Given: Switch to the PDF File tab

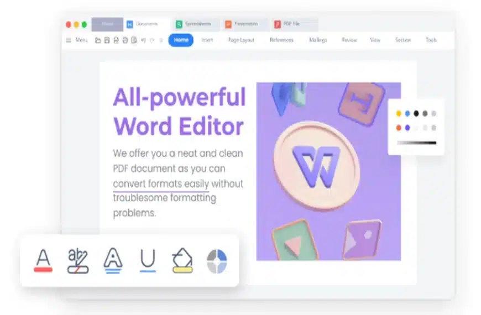Looking at the screenshot, I should [294, 24].
